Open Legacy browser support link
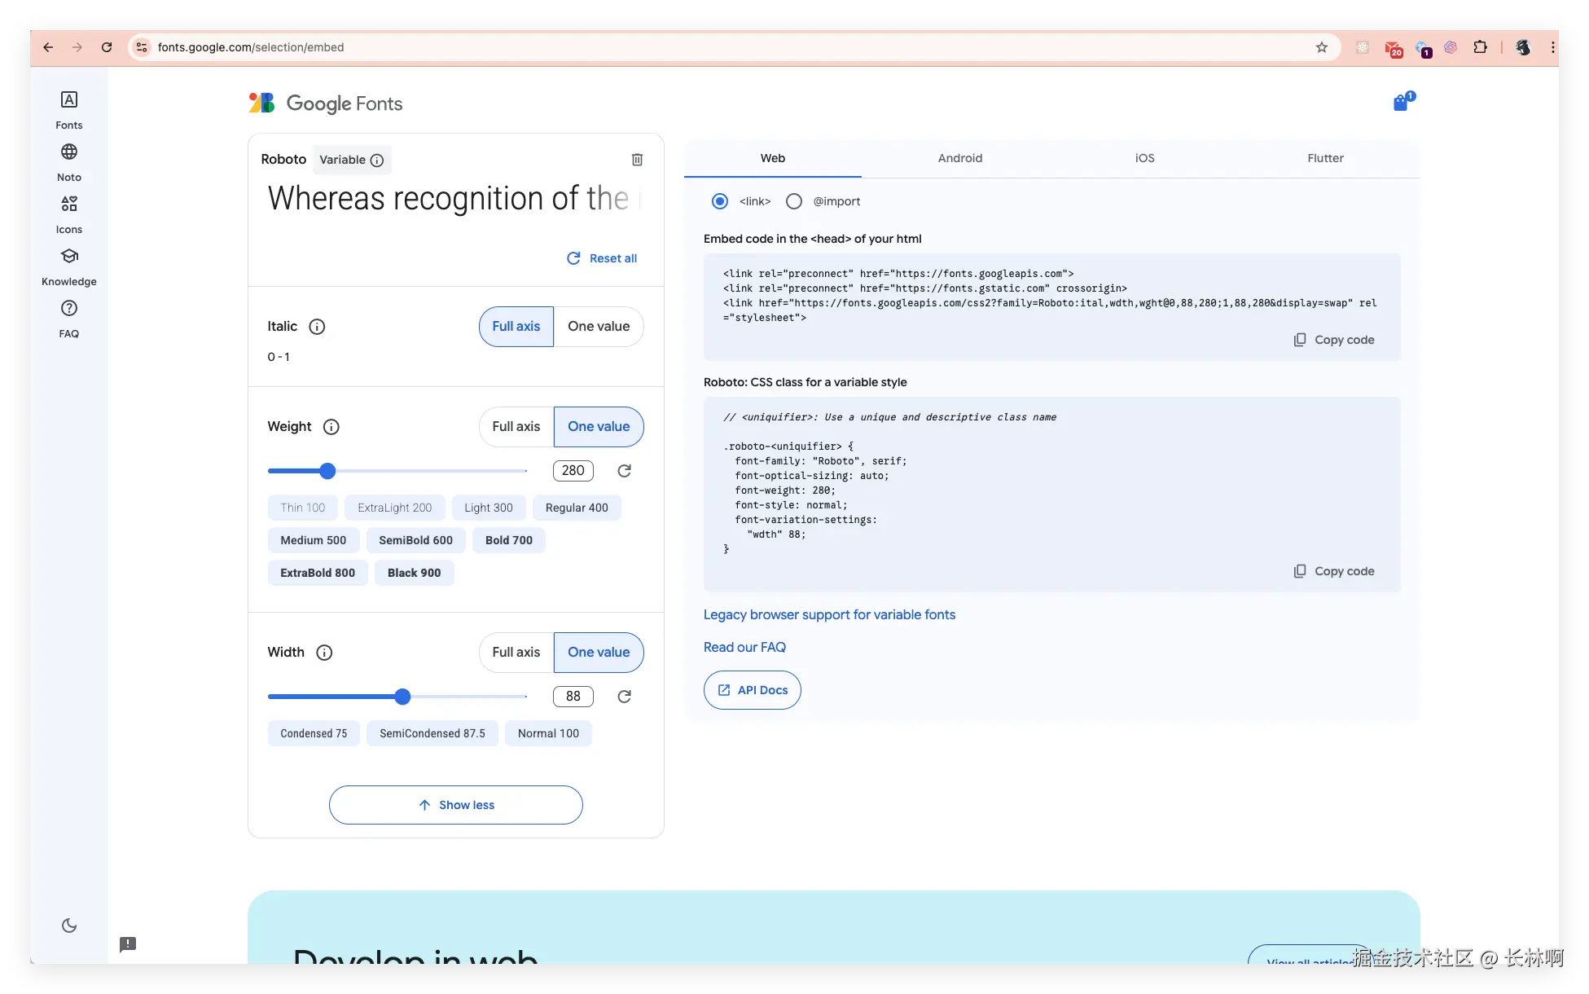This screenshot has width=1589, height=994. pos(829,615)
